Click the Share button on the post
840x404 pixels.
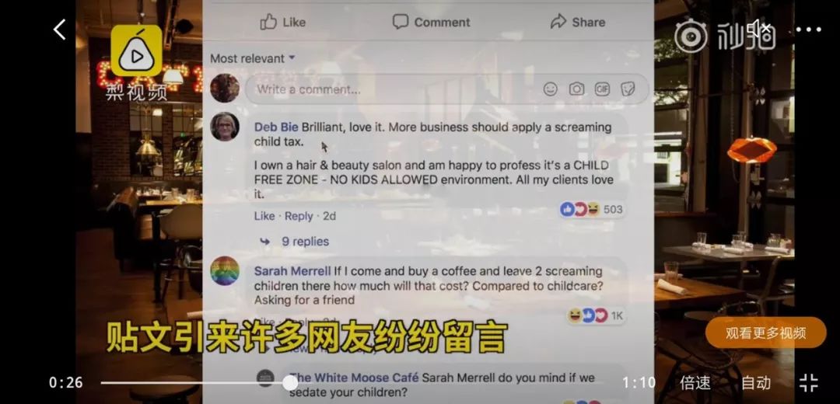pyautogui.click(x=577, y=22)
